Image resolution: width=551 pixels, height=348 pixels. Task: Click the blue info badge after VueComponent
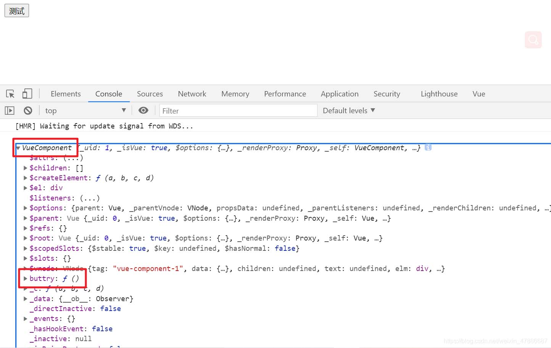(428, 148)
